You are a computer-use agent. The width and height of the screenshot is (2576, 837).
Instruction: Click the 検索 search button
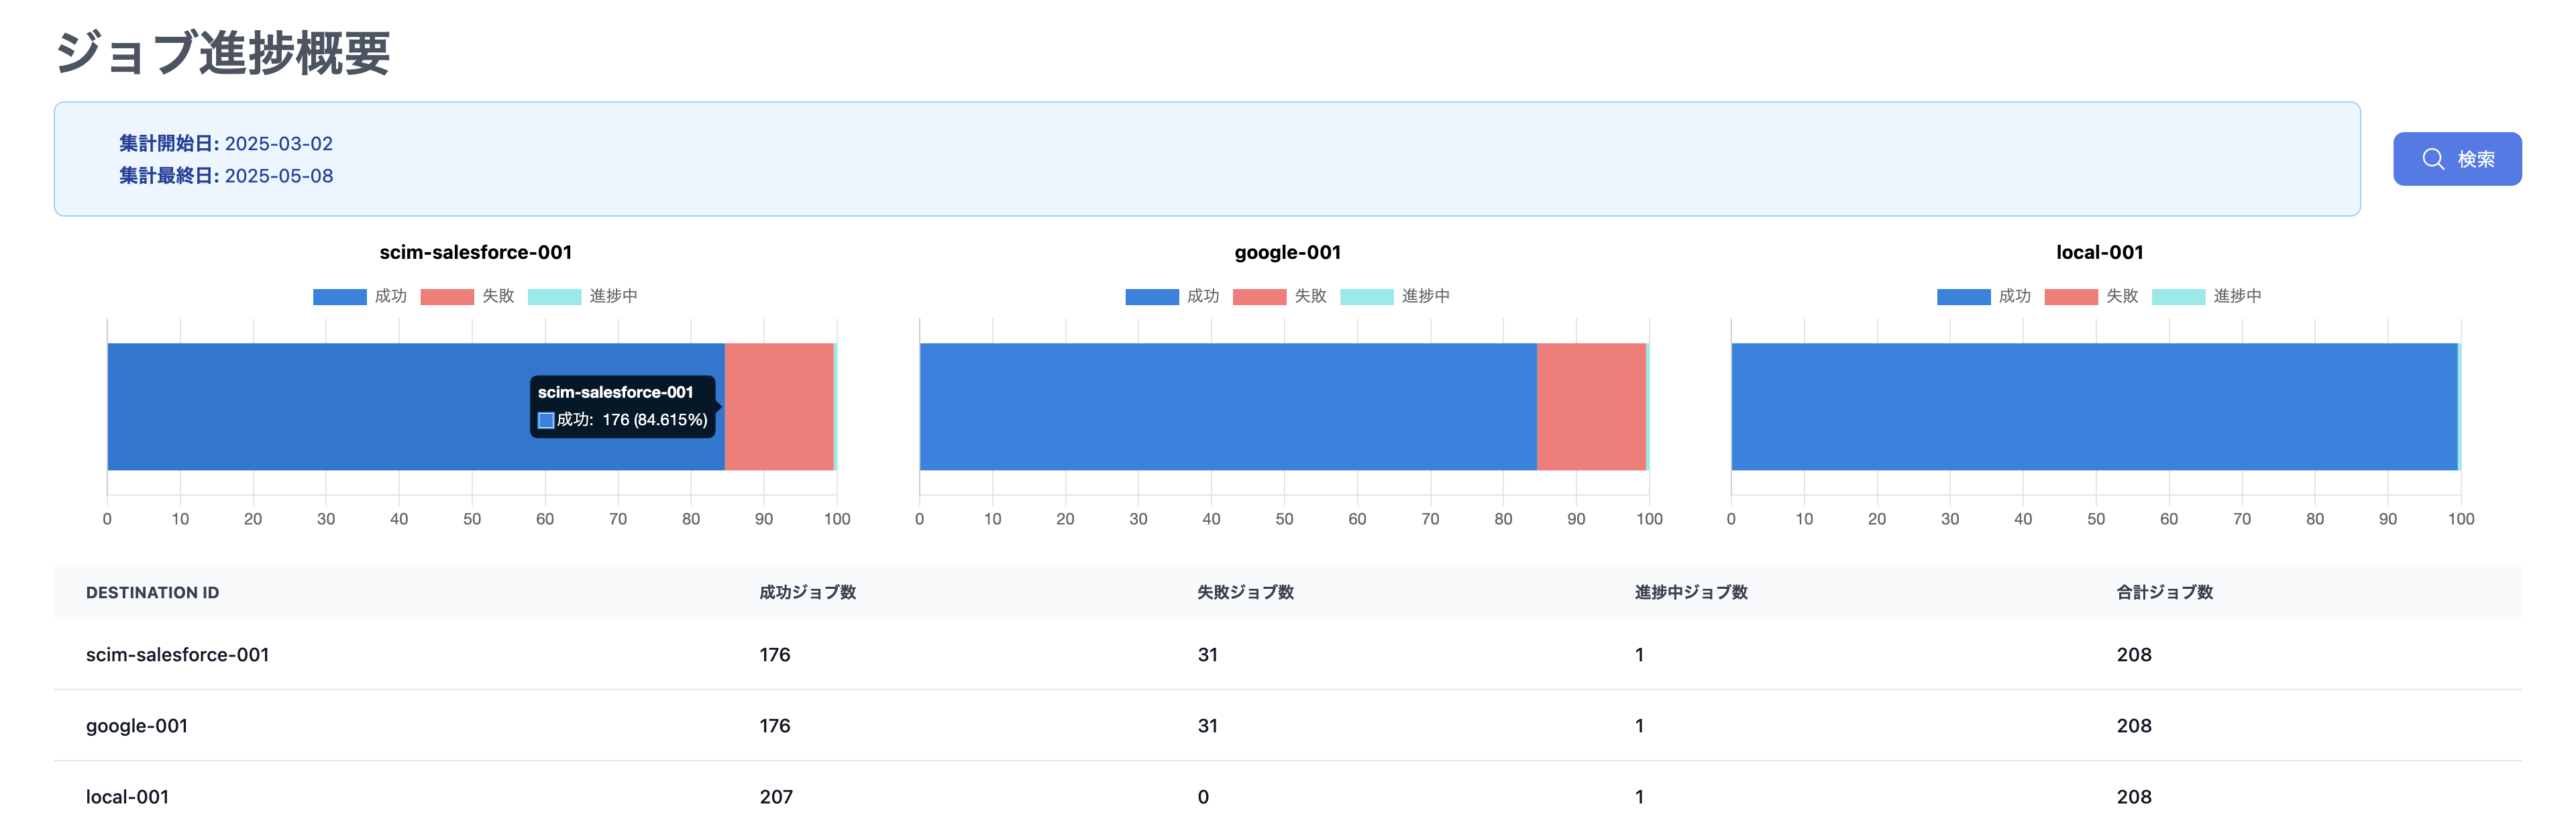pos(2456,159)
